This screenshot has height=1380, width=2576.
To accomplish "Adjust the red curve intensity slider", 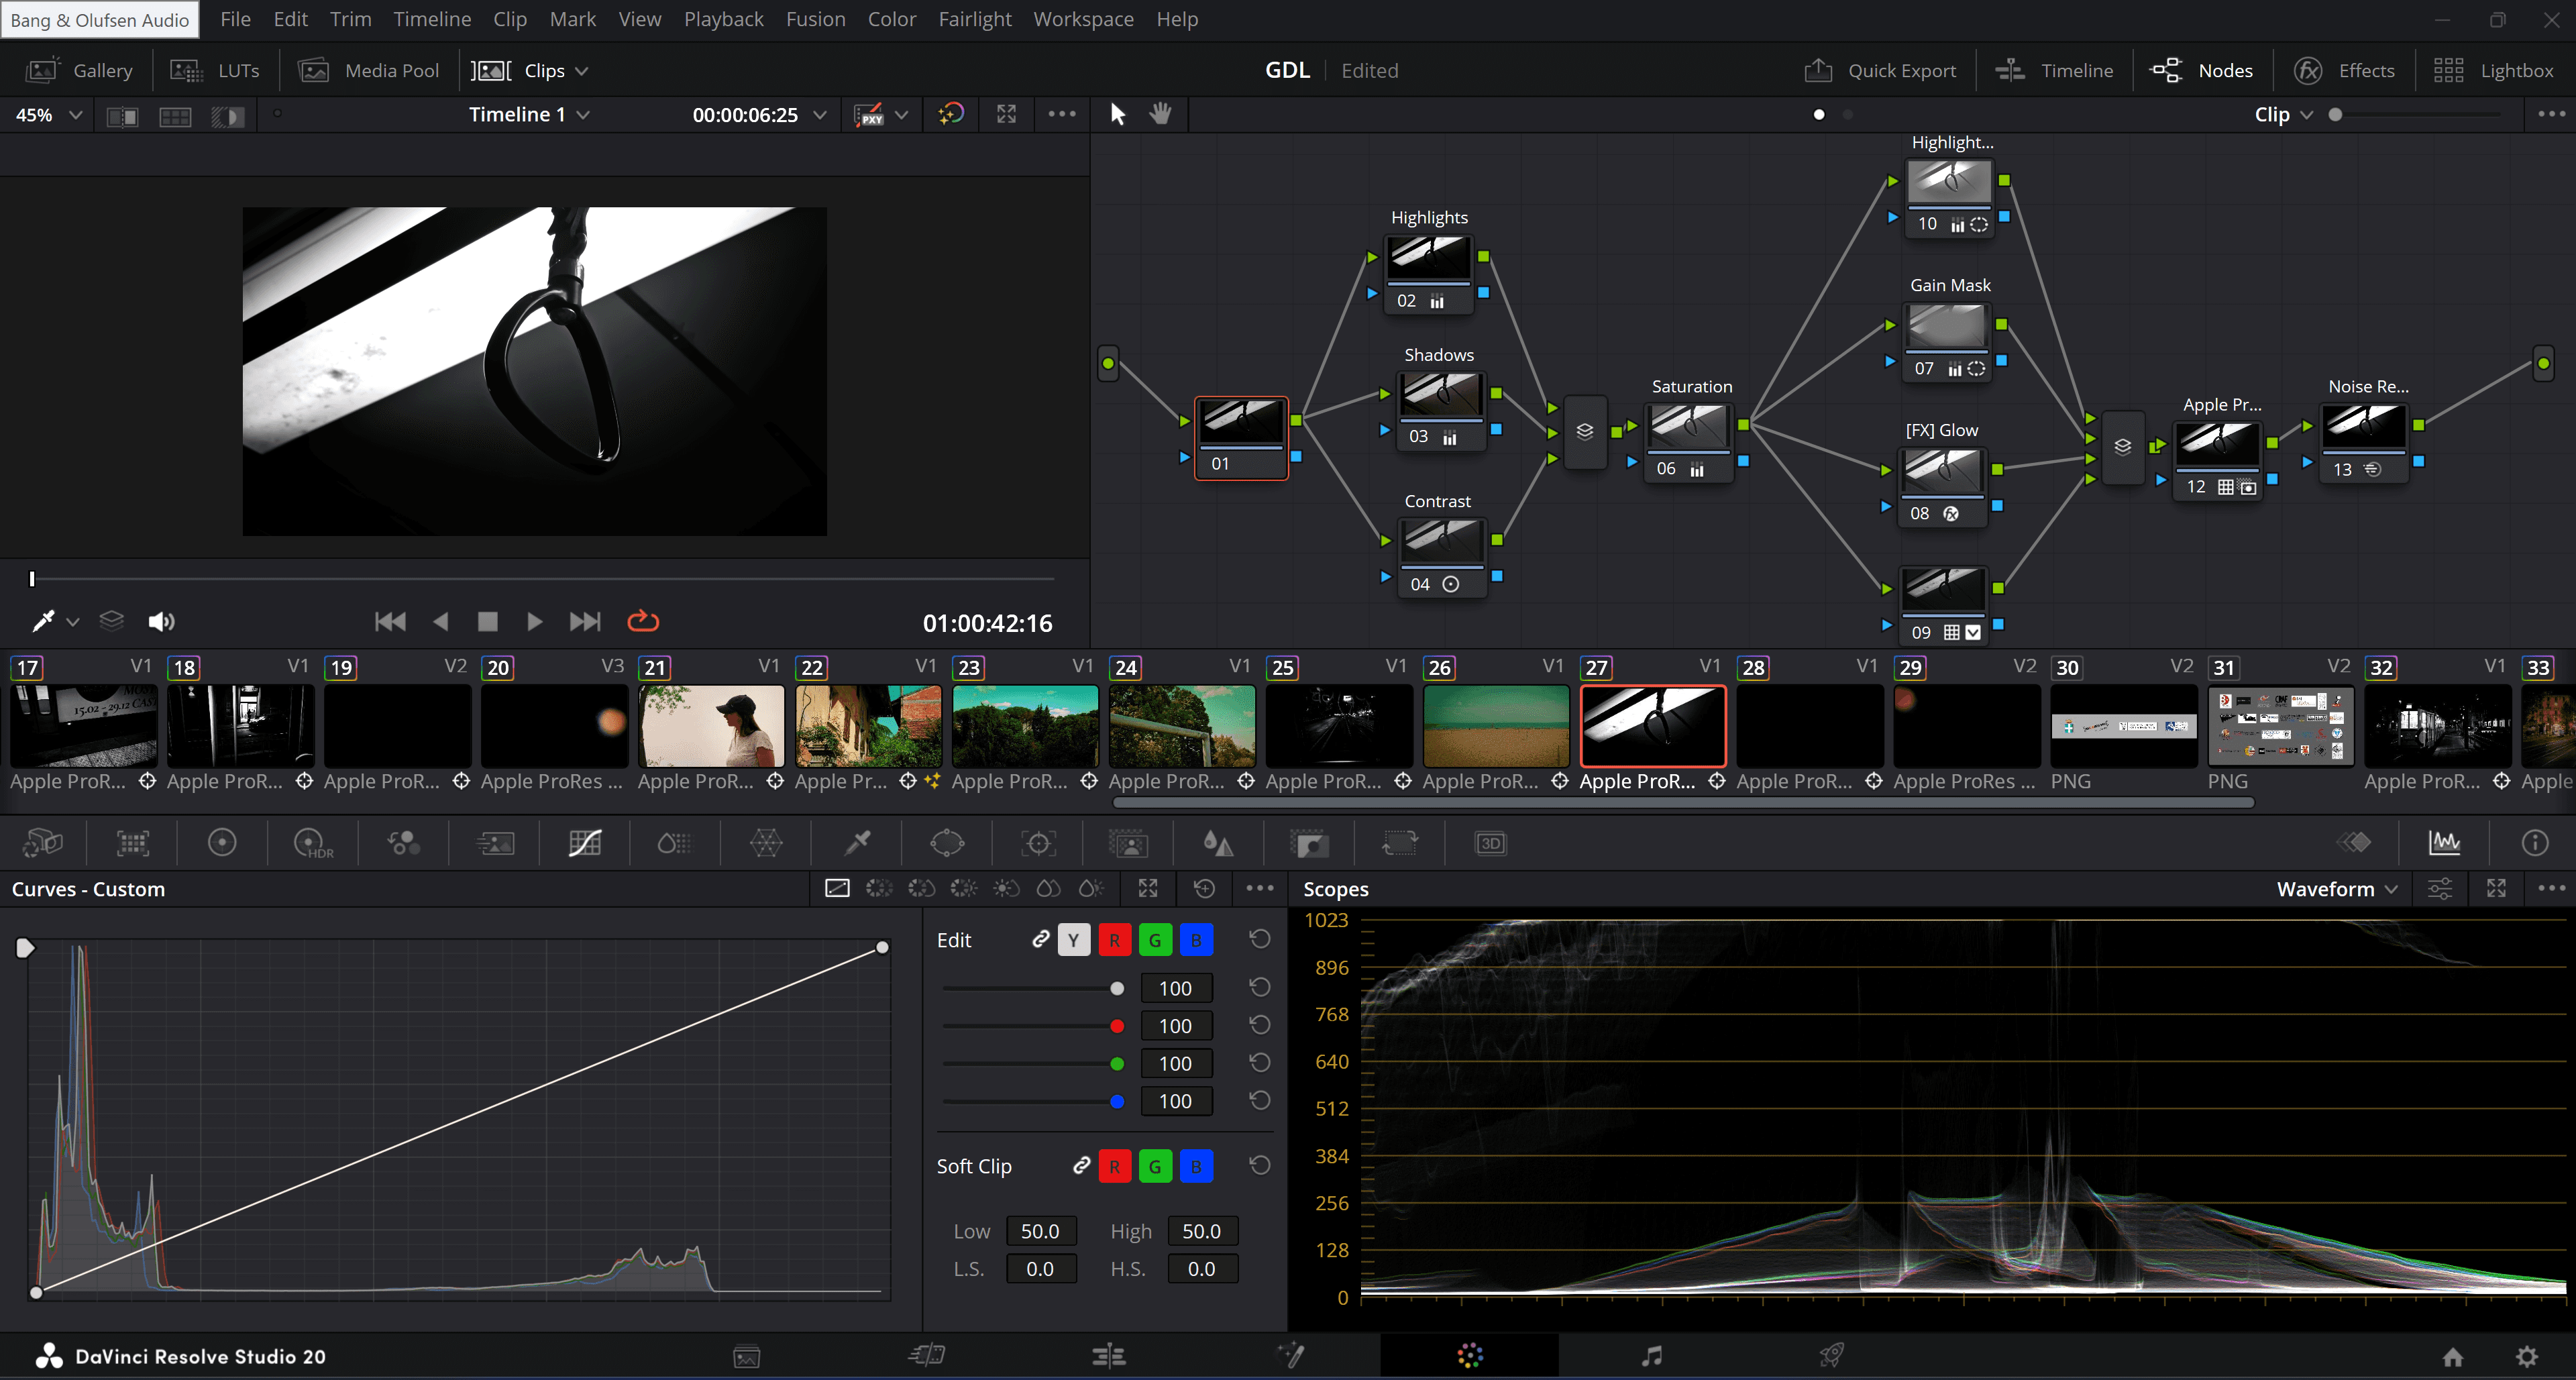I will (x=1117, y=1026).
